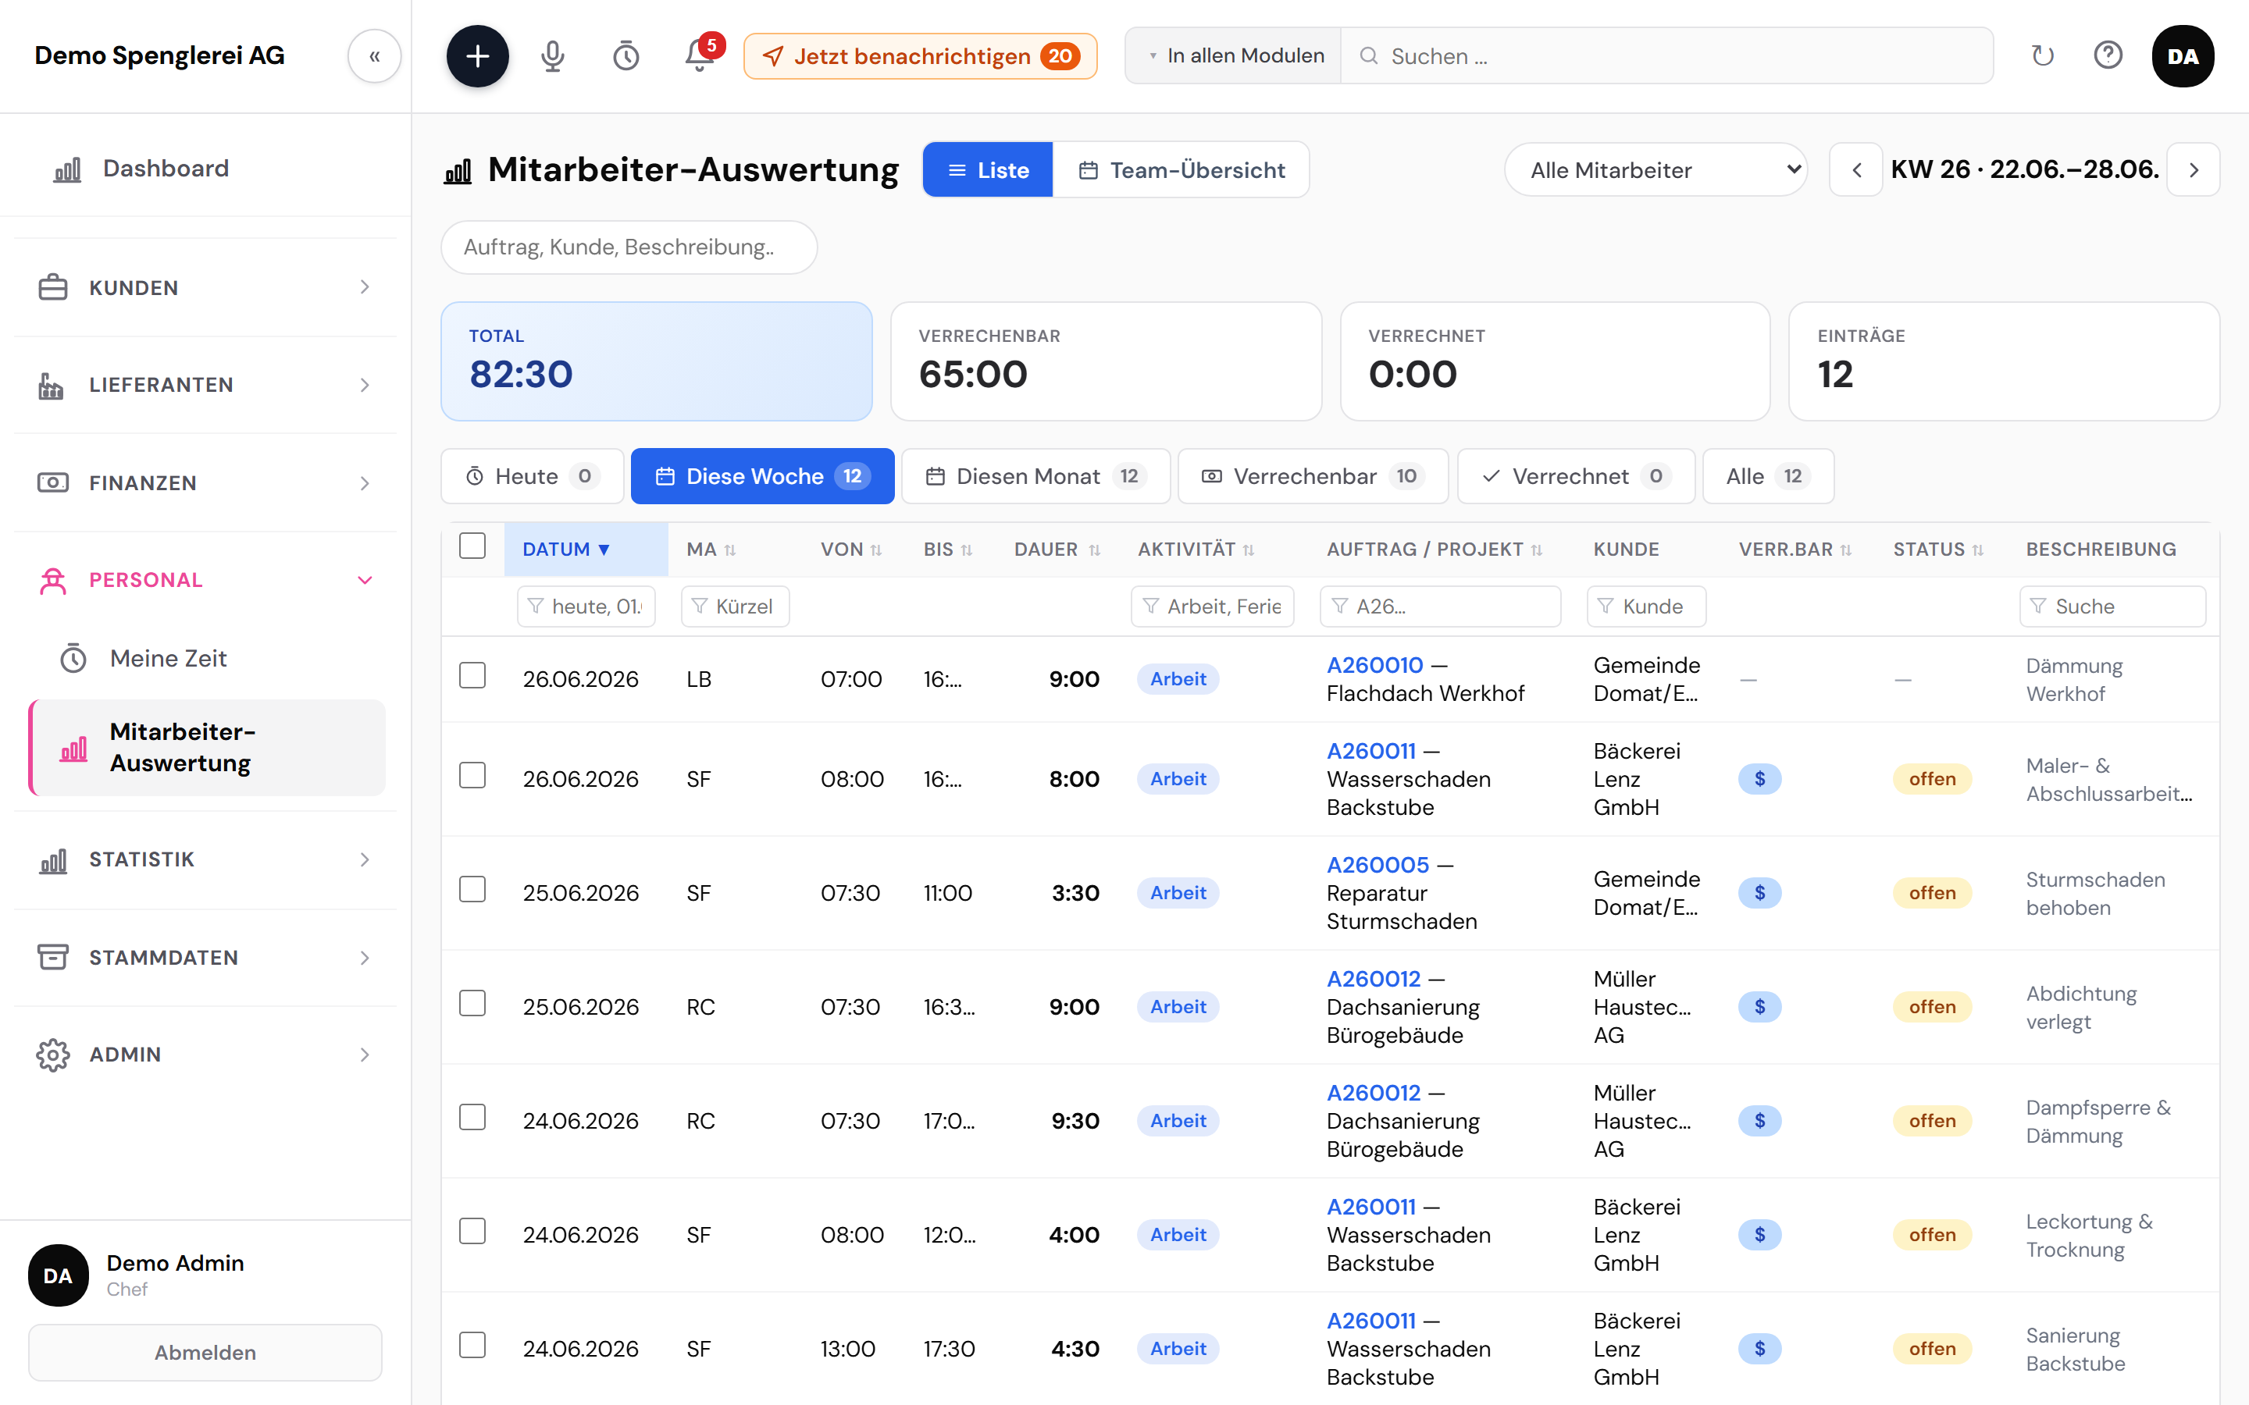This screenshot has height=1405, width=2249.
Task: Check the row 24.06.2026 SF 13:00
Action: tap(472, 1346)
